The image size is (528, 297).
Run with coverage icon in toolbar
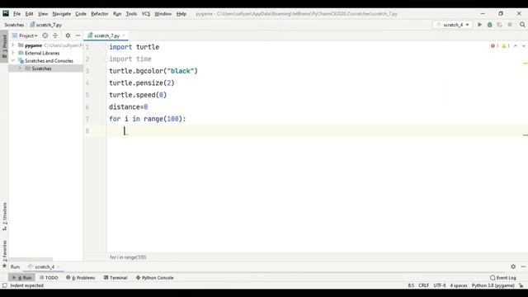click(x=500, y=25)
